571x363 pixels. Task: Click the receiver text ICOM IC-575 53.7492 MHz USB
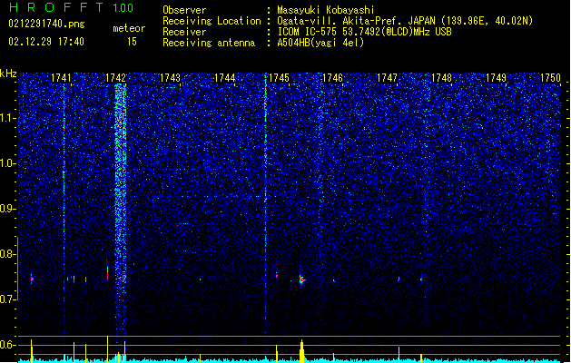(x=364, y=32)
